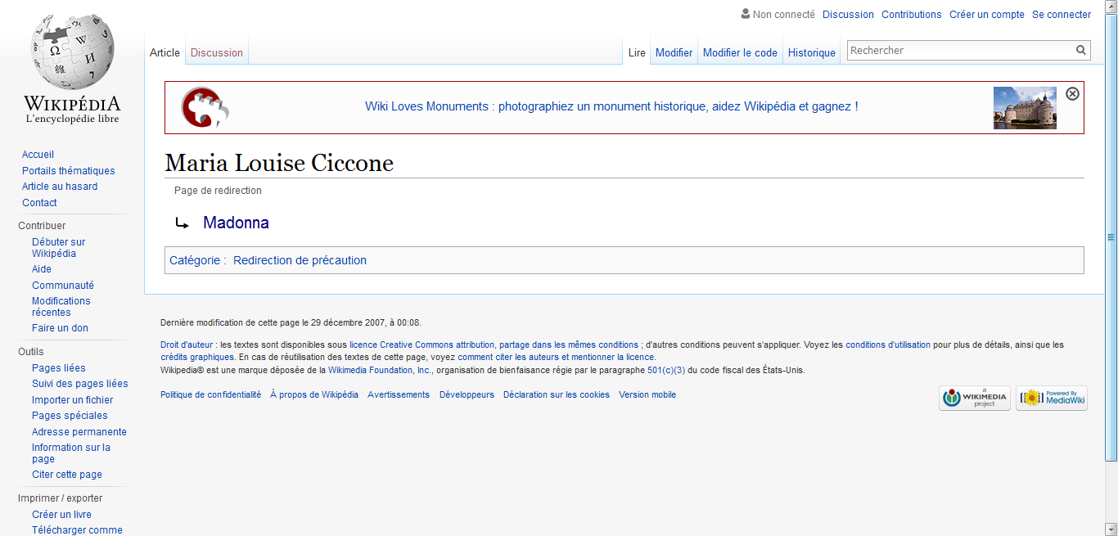The image size is (1118, 536).
Task: Open the Discussion tab next to Article
Action: click(217, 52)
